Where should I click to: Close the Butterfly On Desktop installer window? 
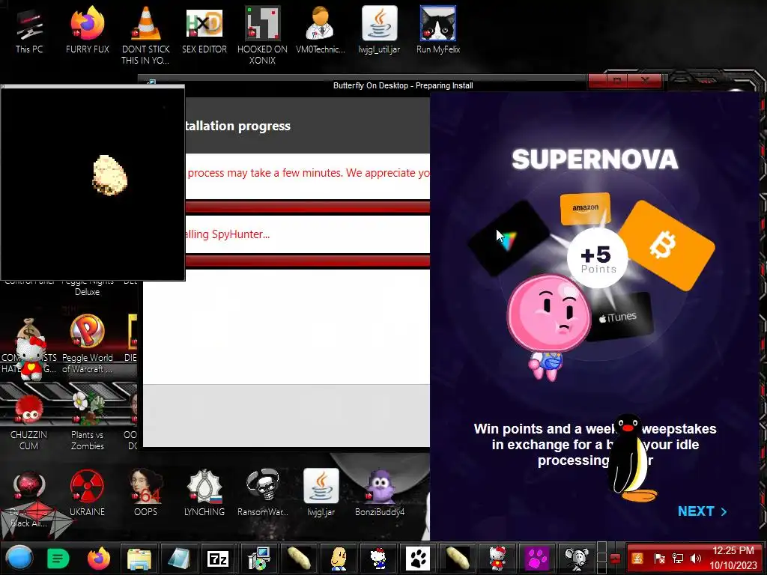tap(646, 80)
